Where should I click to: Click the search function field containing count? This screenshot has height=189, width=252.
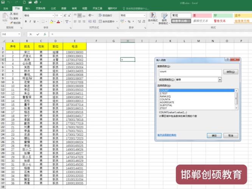[190, 73]
